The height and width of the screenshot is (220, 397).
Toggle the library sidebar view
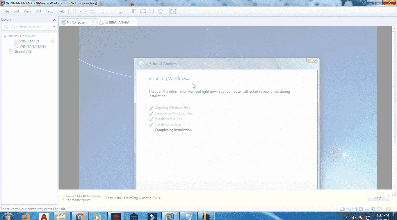click(x=134, y=11)
